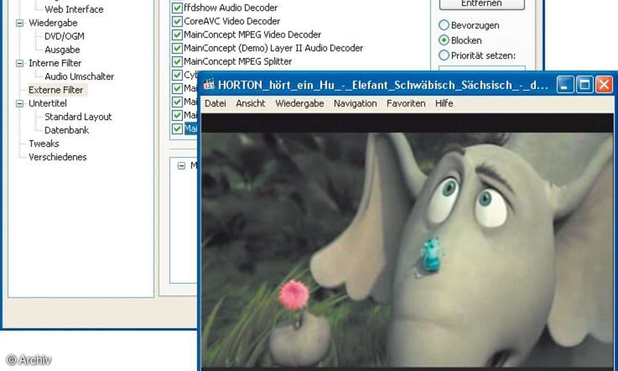The width and height of the screenshot is (618, 371).
Task: Select Wiedergabe in options tree
Action: click(x=53, y=23)
